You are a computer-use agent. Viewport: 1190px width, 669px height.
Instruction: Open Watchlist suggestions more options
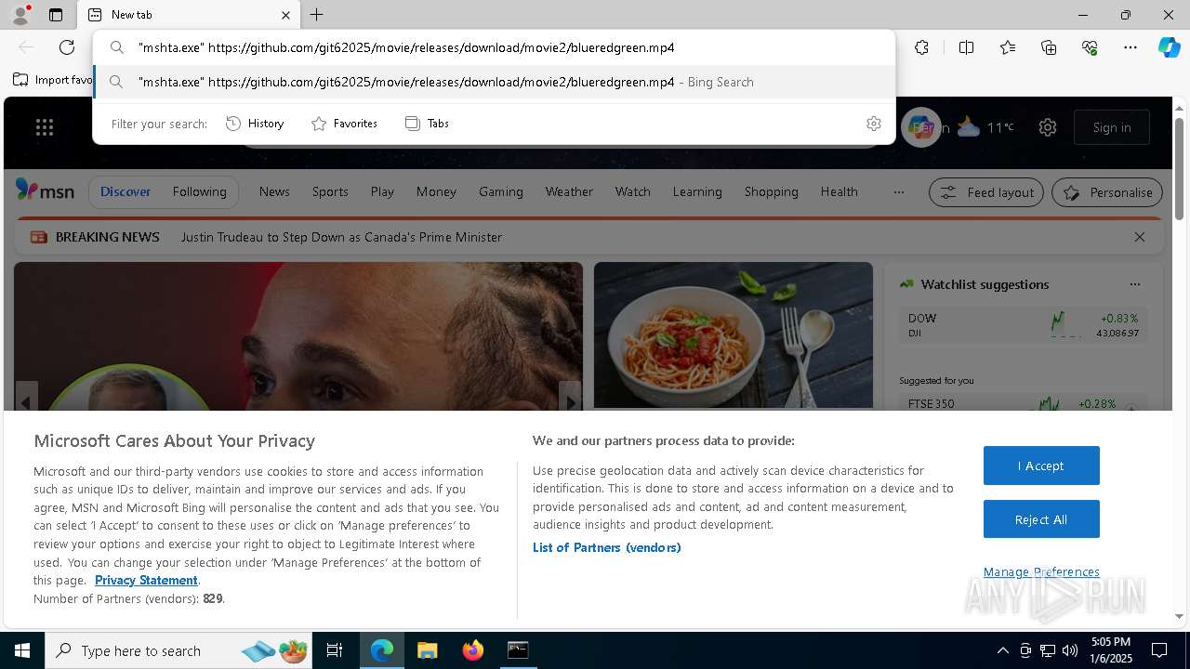[x=1134, y=284]
